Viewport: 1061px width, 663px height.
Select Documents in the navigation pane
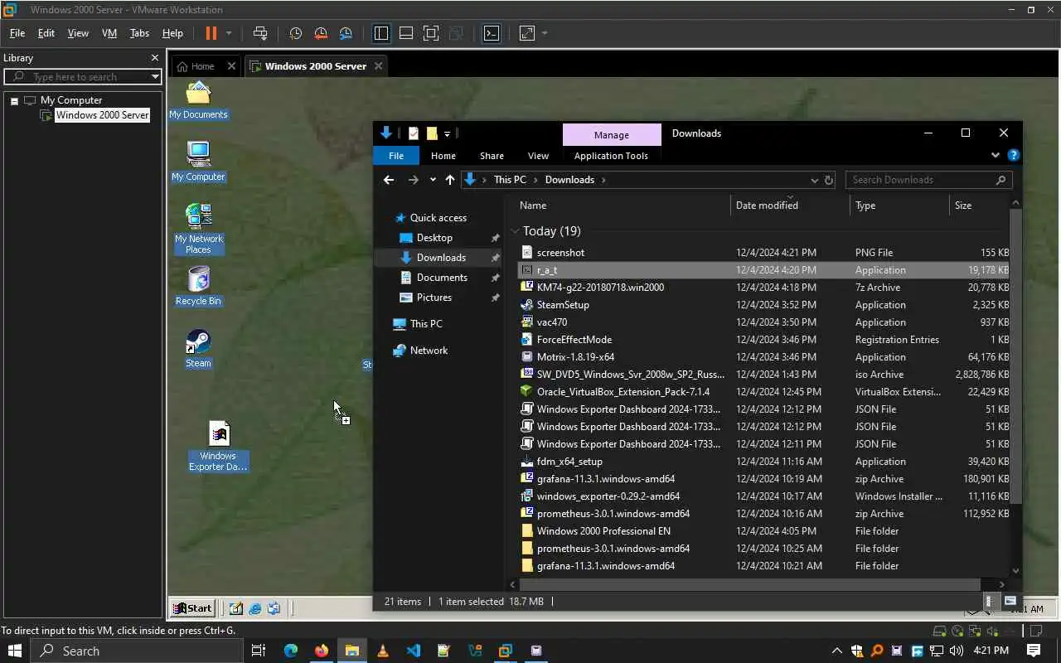[x=442, y=278]
